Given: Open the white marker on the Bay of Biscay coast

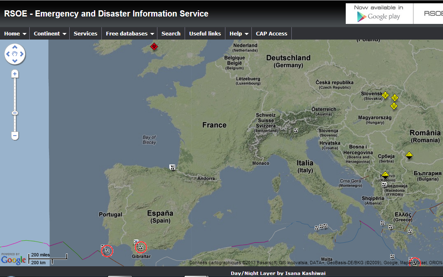Looking at the screenshot, I should tap(172, 167).
